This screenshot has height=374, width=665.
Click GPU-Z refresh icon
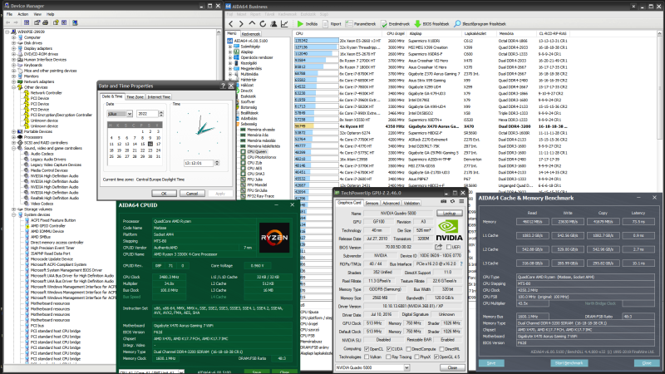pos(452,201)
